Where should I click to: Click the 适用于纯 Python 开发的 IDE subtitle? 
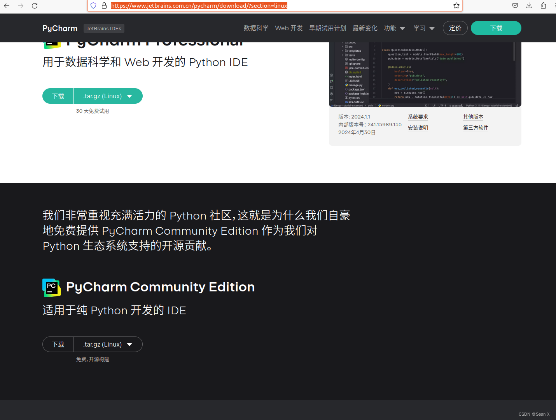coord(114,310)
